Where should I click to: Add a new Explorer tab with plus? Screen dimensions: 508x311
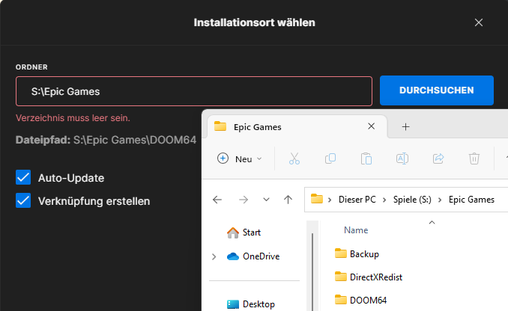[x=405, y=127]
